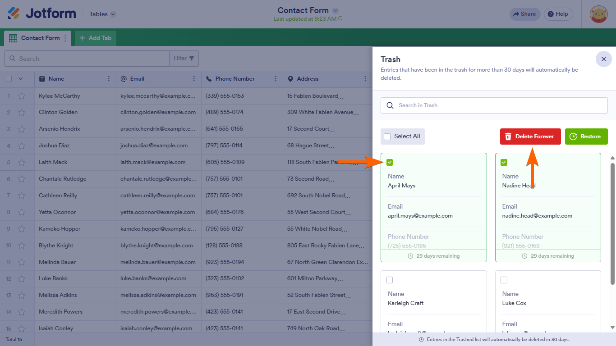
Task: Expand the Contact Form title dropdown
Action: 334,10
